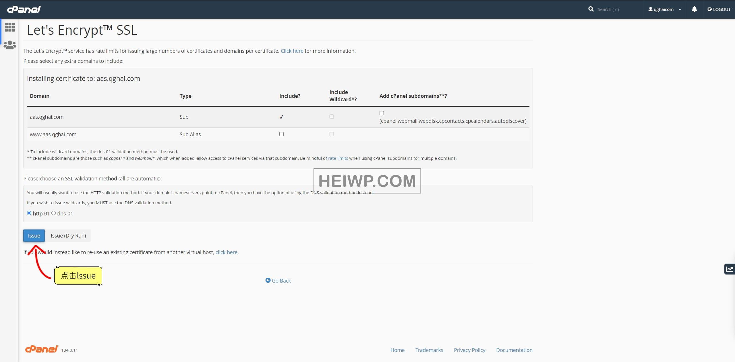Viewport: 735px width, 362px height.
Task: Open the notifications bell icon
Action: pos(694,9)
